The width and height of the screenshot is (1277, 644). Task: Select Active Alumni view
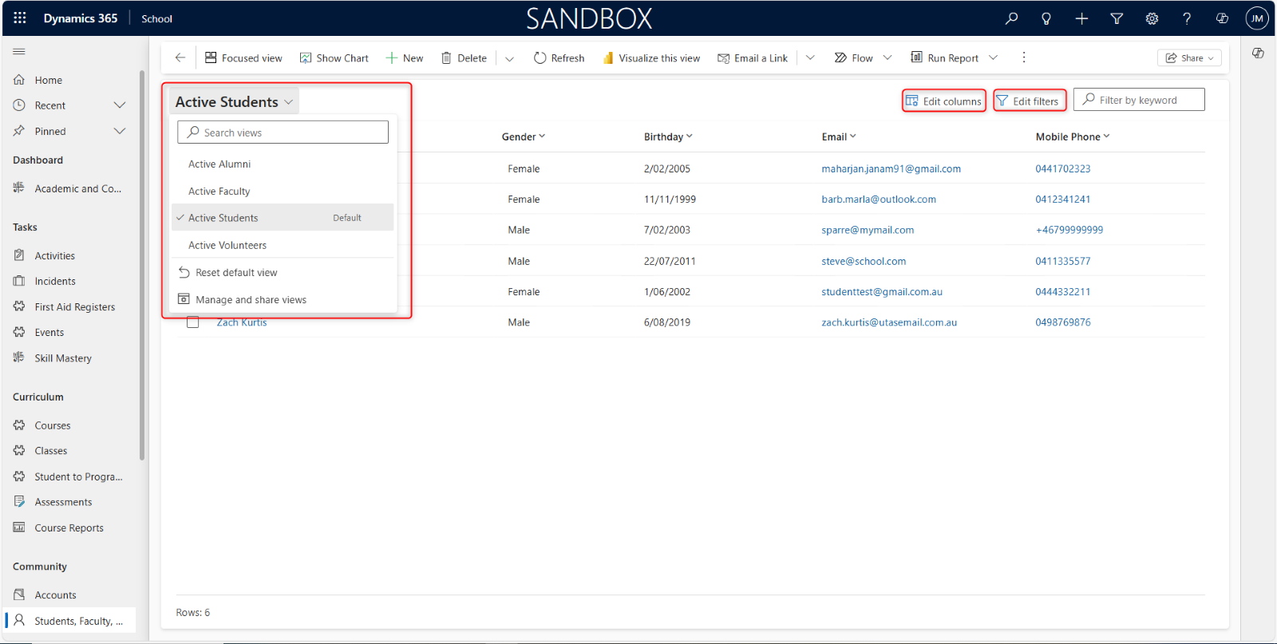(219, 164)
